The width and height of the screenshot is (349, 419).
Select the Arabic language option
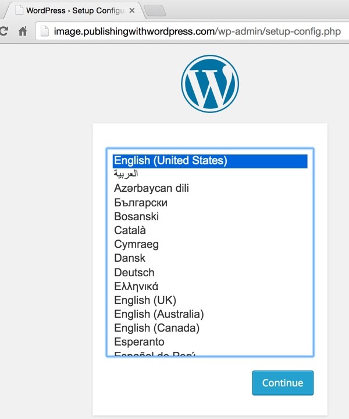click(210, 174)
